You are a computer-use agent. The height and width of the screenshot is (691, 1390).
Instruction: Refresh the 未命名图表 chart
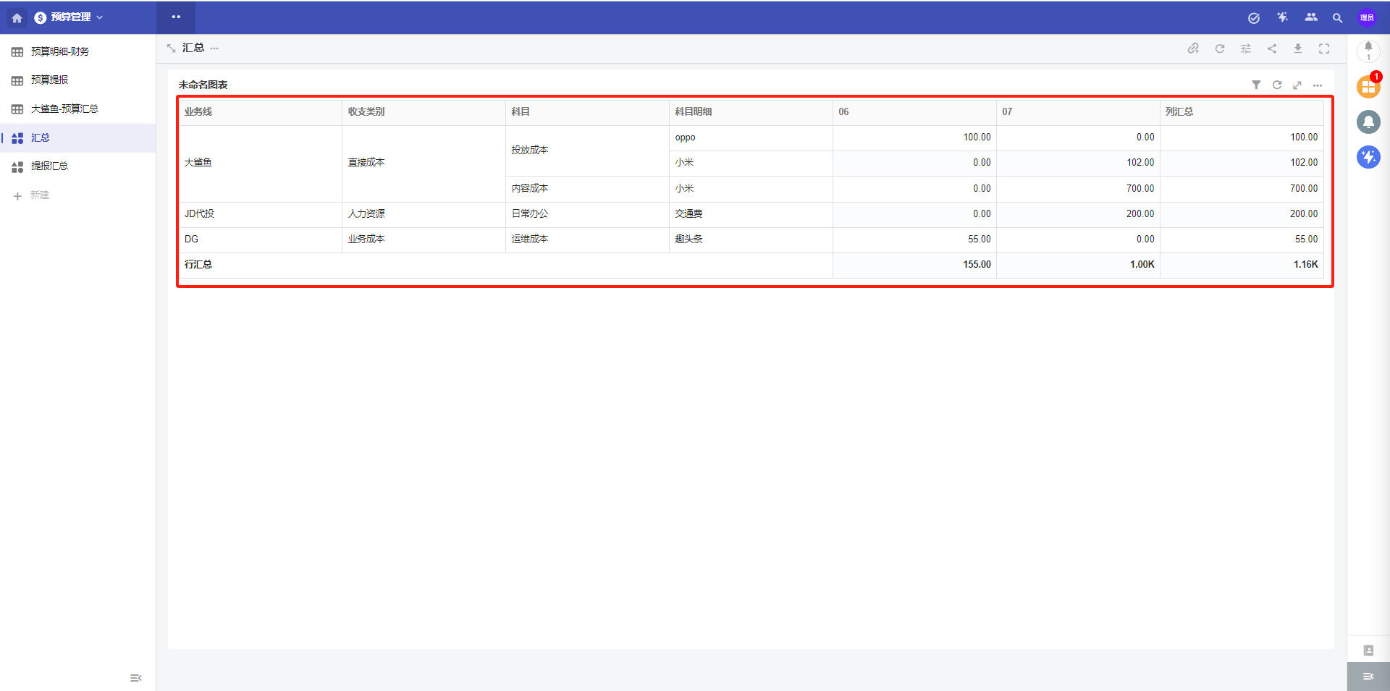[x=1277, y=85]
